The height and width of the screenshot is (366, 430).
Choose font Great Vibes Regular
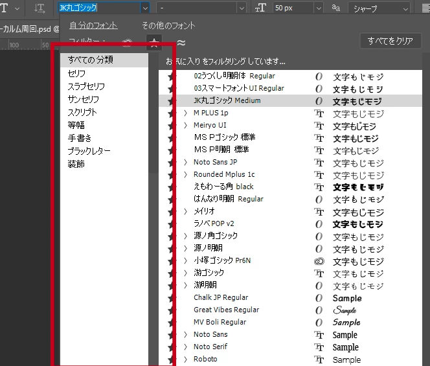click(x=226, y=310)
